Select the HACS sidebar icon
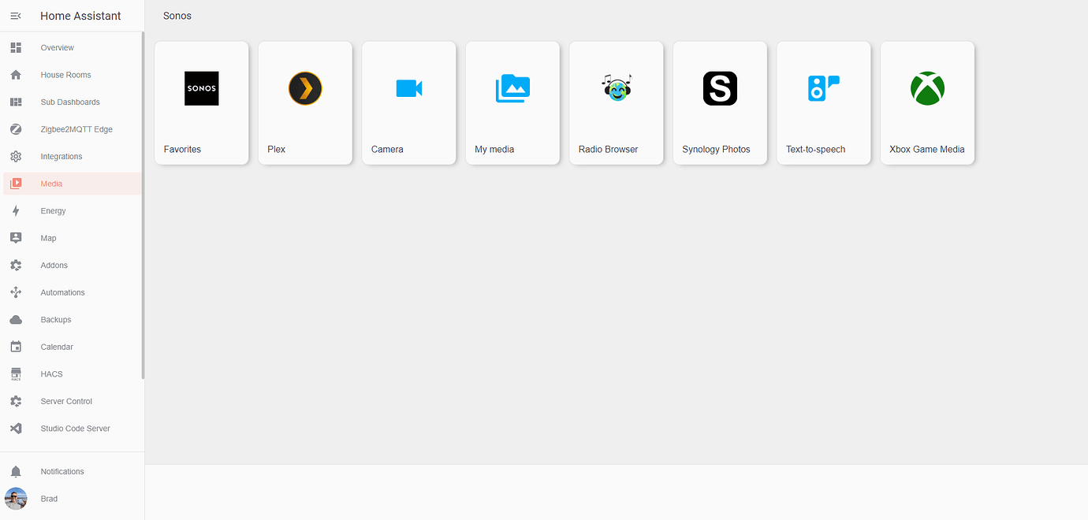1088x520 pixels. (x=16, y=373)
